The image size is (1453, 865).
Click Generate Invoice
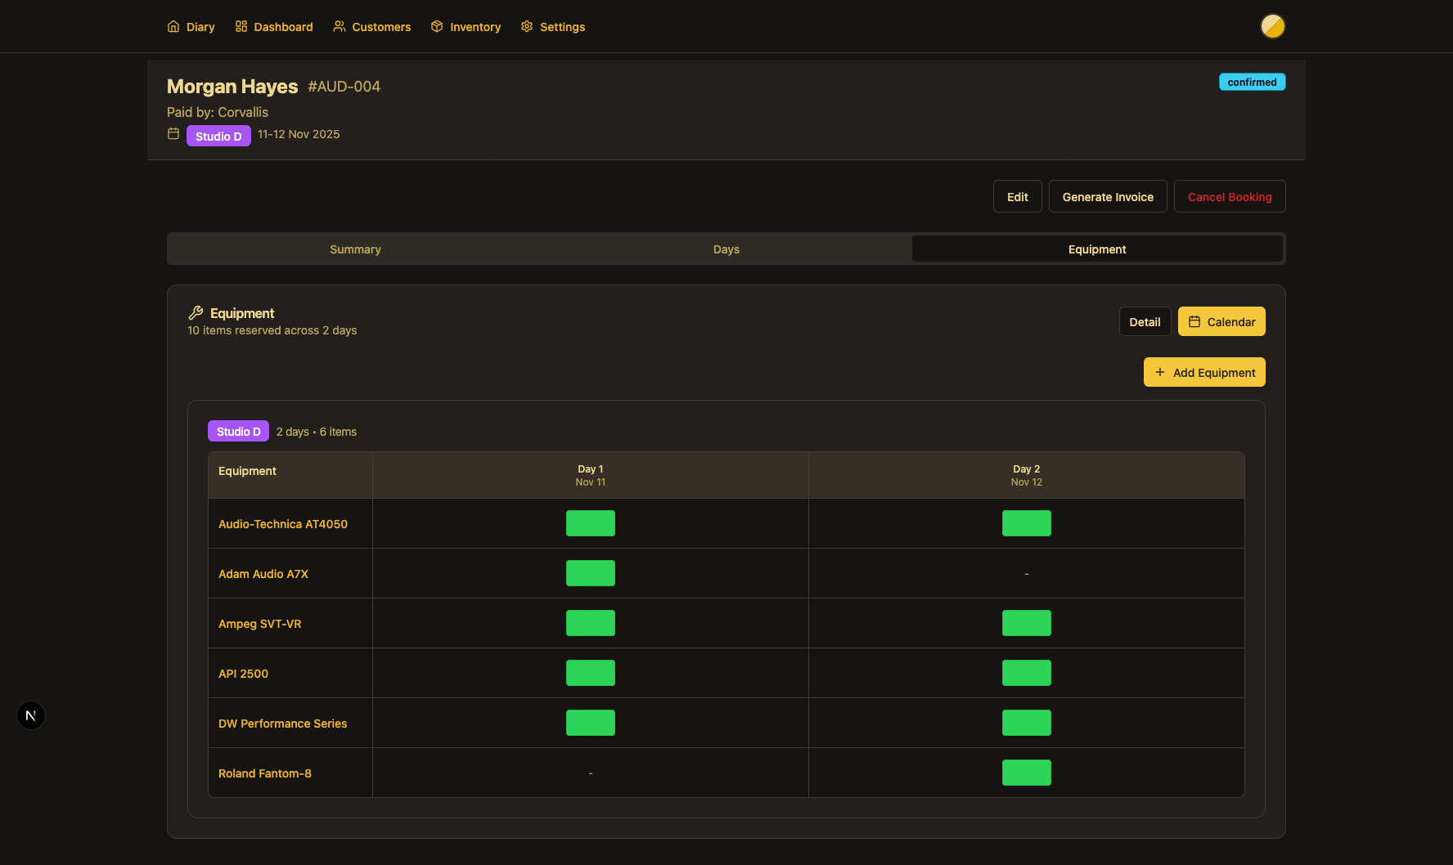pos(1107,197)
